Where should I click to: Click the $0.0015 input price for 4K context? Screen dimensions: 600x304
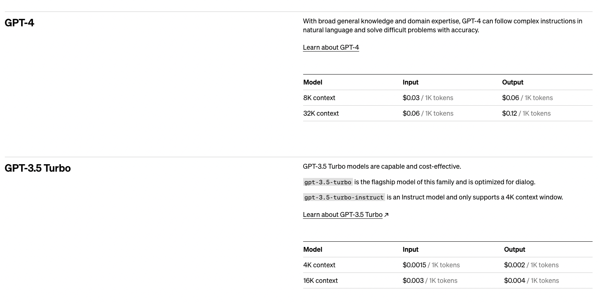(x=414, y=265)
